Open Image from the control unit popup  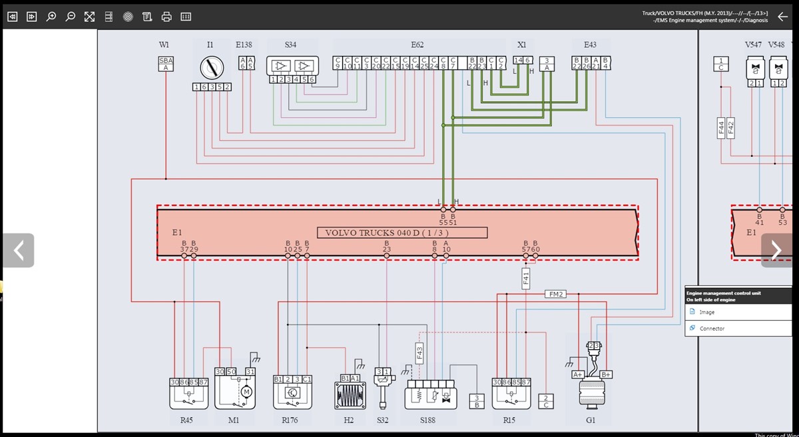coord(707,312)
